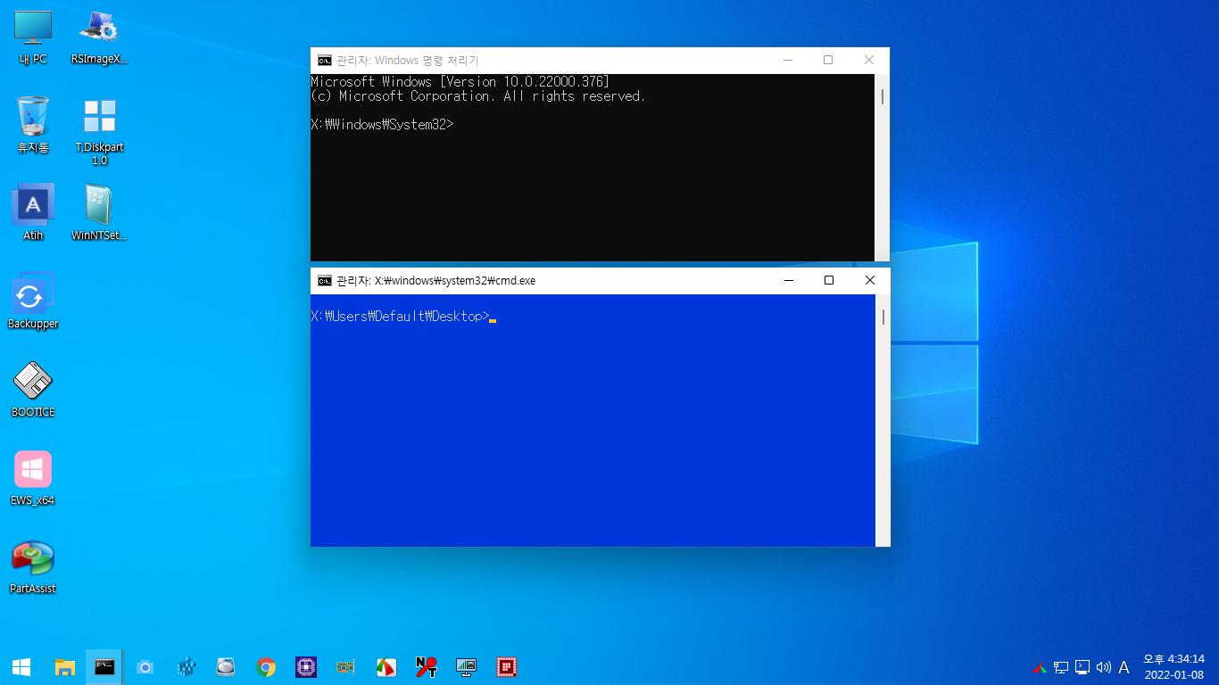Click the scrollbar thumb in the blue console
The width and height of the screenshot is (1219, 685).
(x=883, y=317)
